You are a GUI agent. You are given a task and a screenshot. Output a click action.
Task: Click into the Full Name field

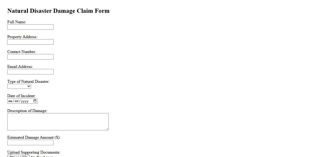click(30, 27)
